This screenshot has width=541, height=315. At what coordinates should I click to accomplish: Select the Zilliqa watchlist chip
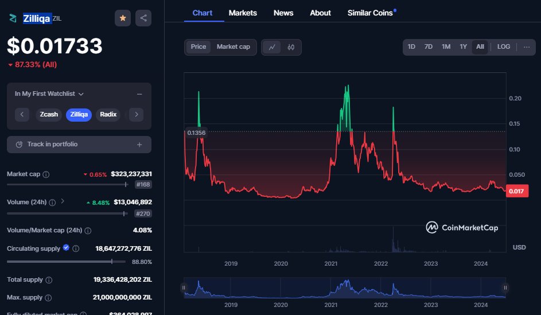point(79,114)
